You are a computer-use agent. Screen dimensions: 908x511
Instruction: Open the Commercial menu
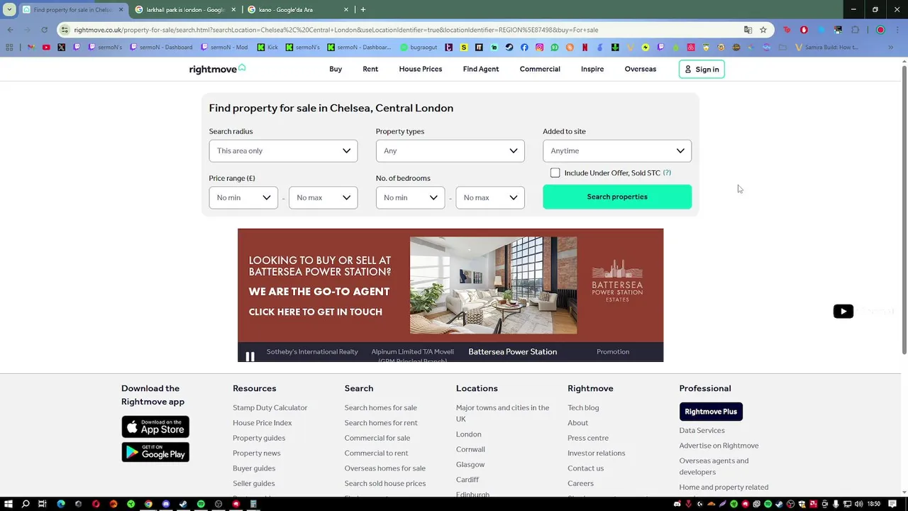(x=540, y=69)
